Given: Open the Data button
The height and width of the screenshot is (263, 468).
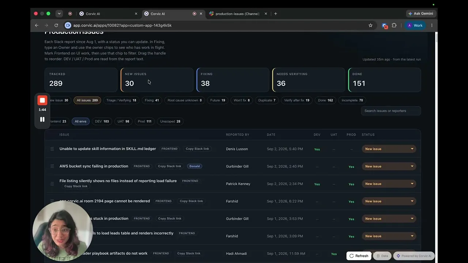Looking at the screenshot, I should [x=382, y=256].
